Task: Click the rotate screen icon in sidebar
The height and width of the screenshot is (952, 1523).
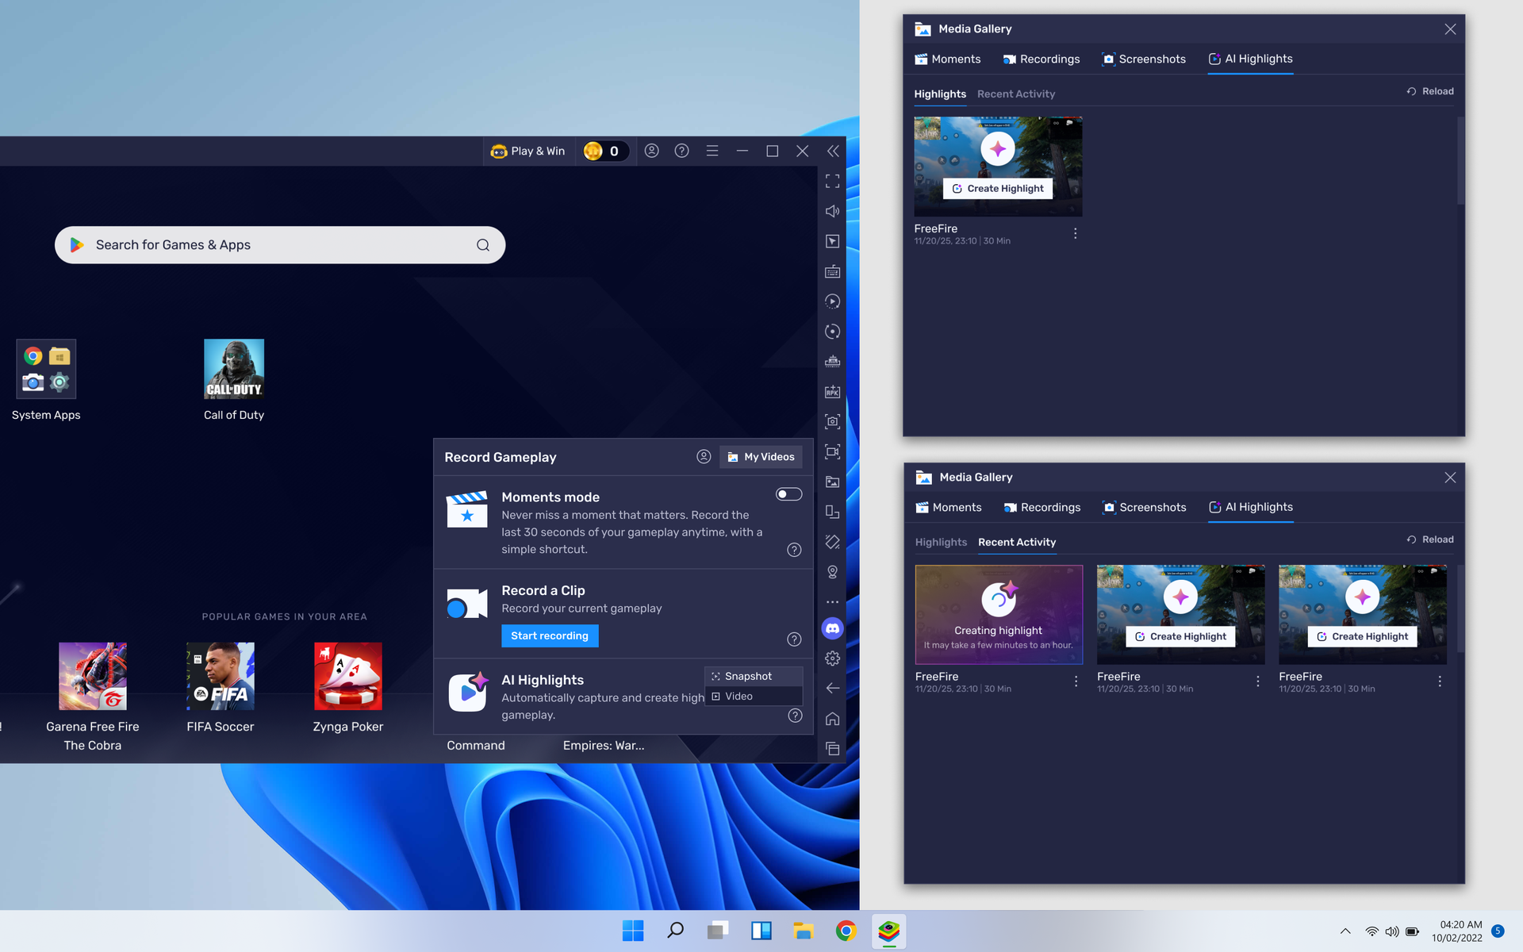Action: [832, 543]
